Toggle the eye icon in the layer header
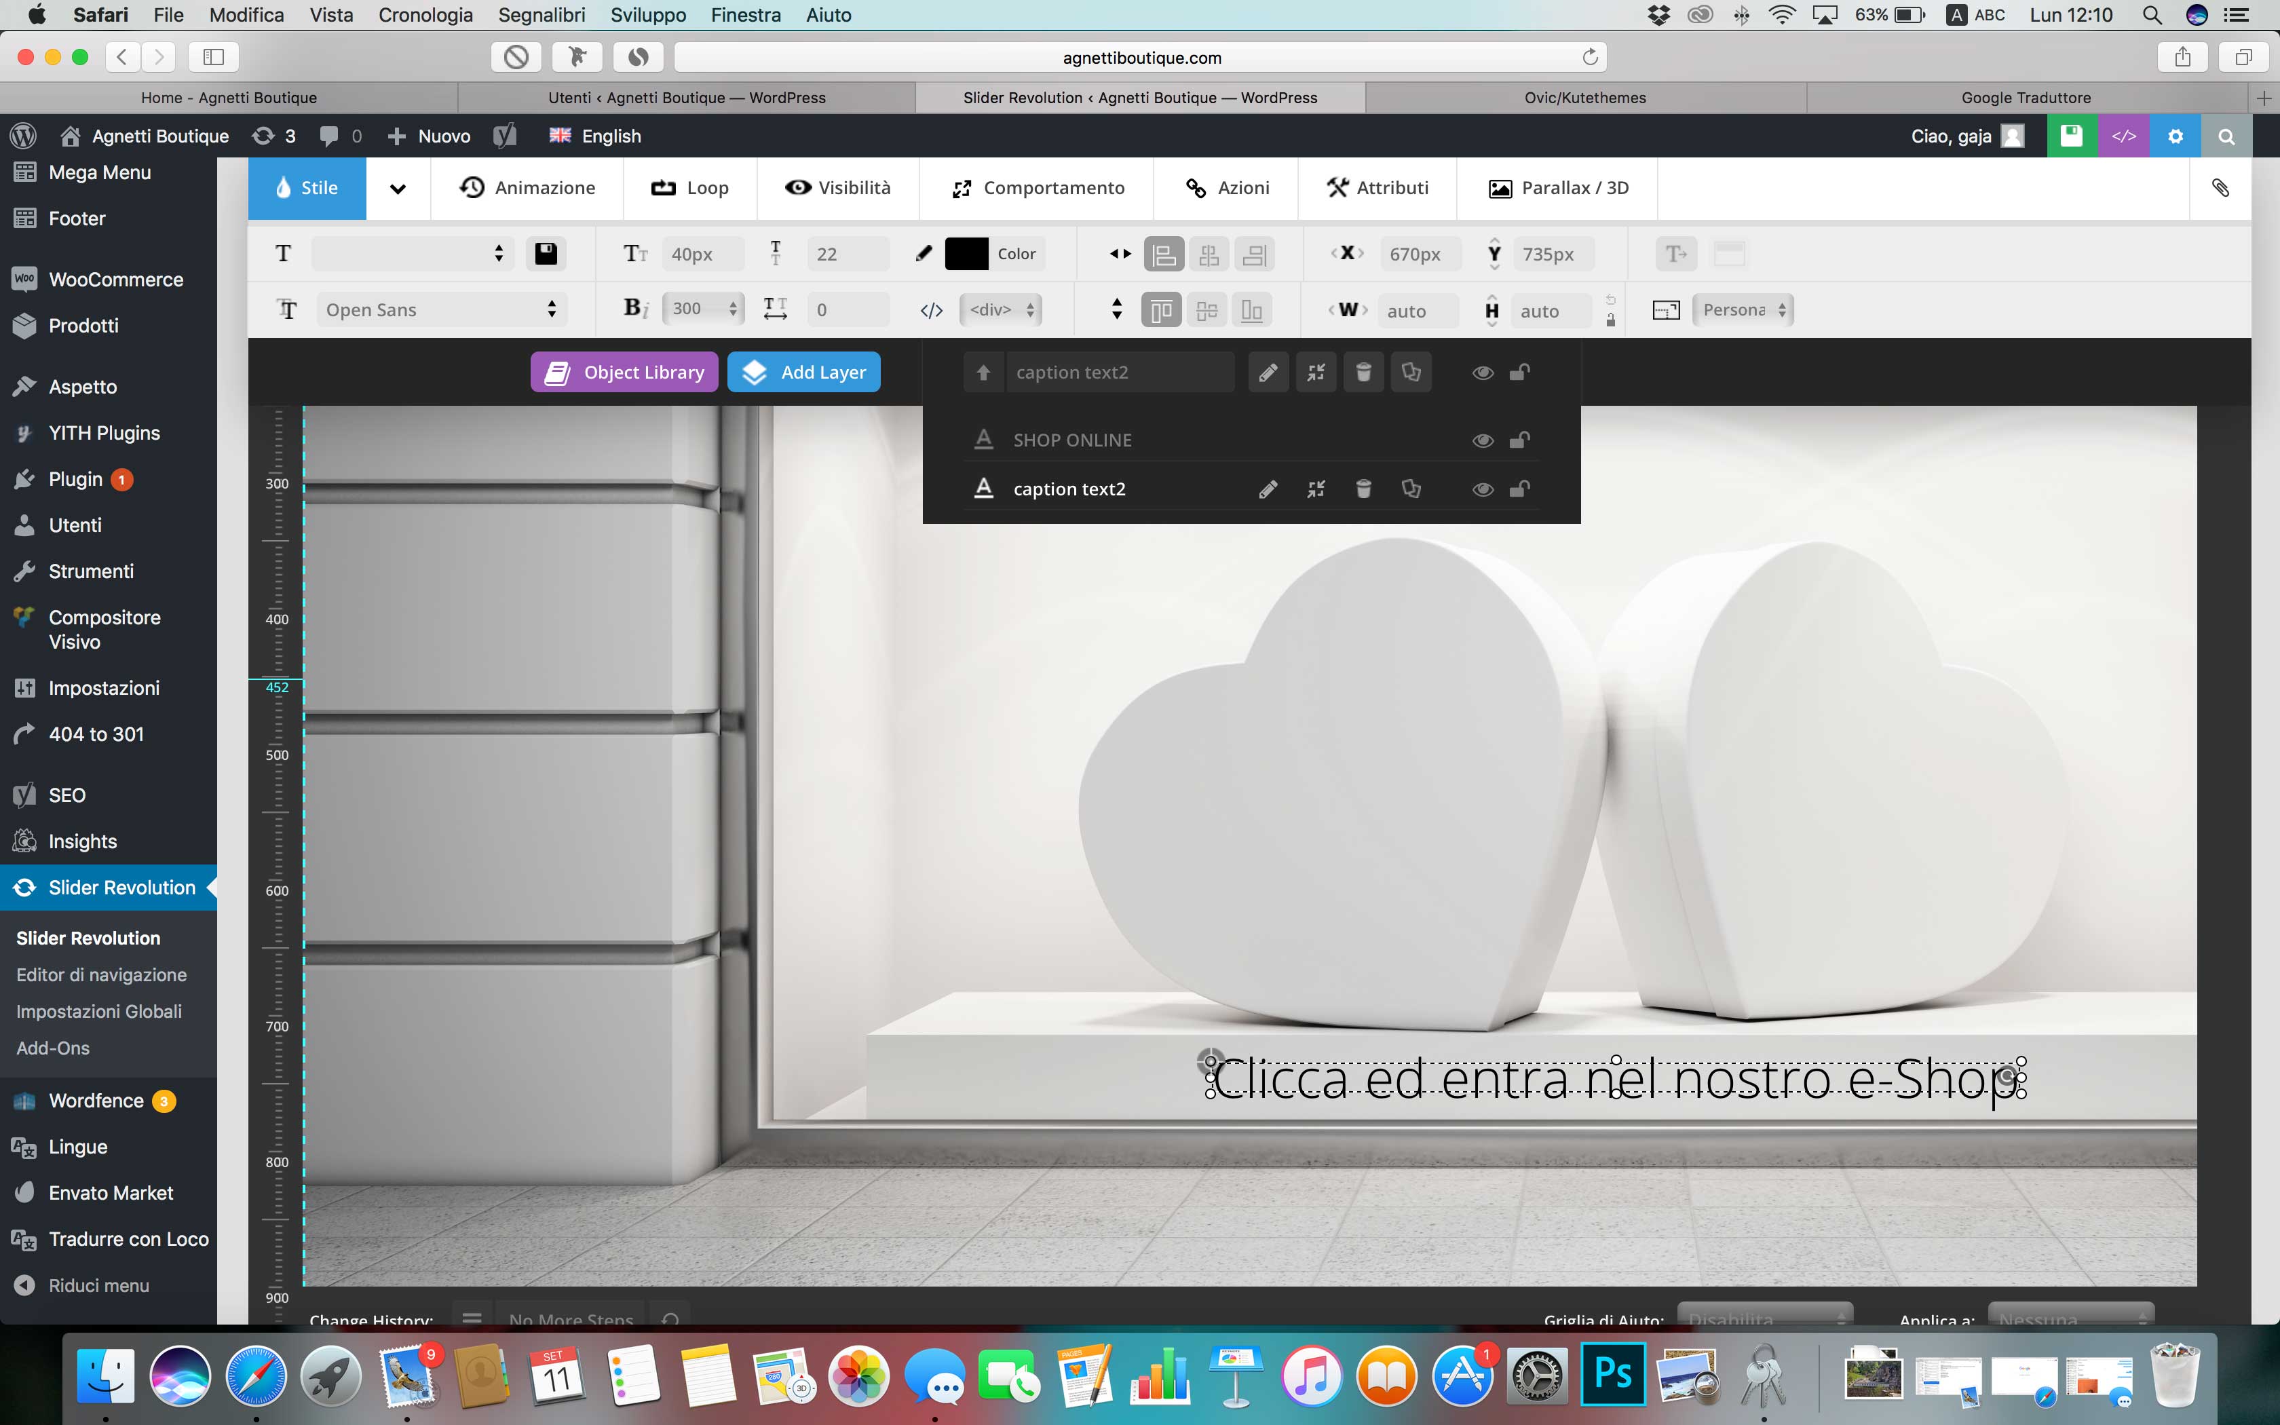This screenshot has height=1425, width=2280. (x=1483, y=373)
